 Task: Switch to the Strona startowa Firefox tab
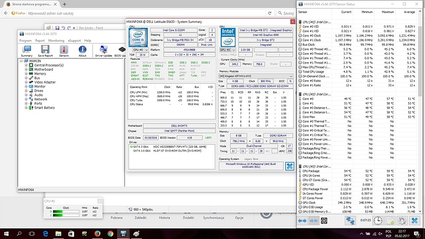[31, 4]
